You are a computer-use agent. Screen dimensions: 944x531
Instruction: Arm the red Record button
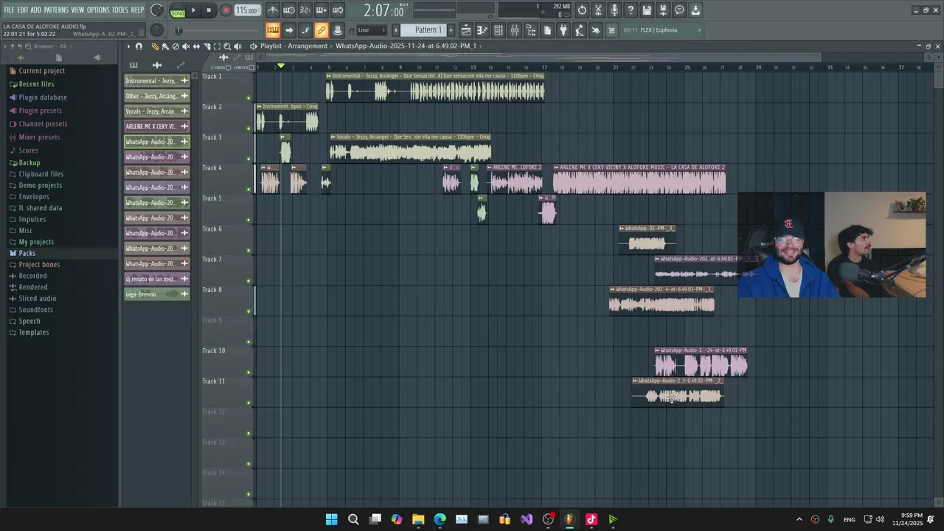pos(226,10)
